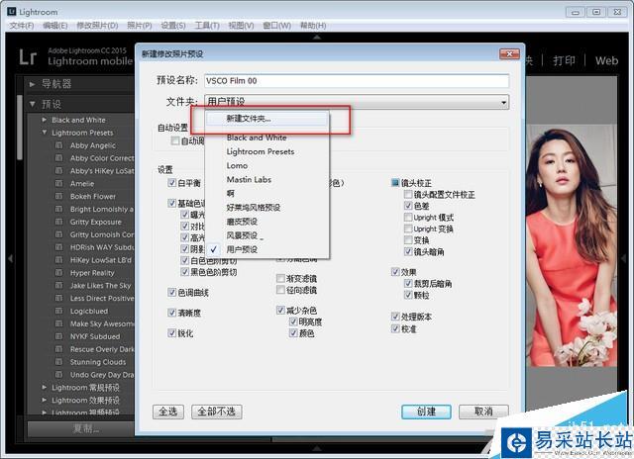Uncheck the 色调曲线 checkbox
The height and width of the screenshot is (459, 634).
tap(171, 292)
